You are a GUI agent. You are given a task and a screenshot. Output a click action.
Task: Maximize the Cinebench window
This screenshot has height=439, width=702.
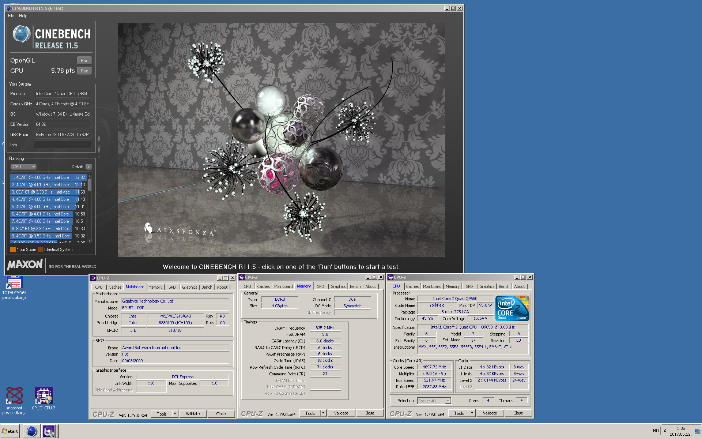pos(453,8)
